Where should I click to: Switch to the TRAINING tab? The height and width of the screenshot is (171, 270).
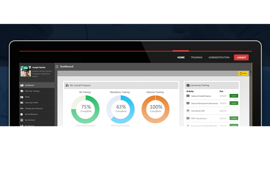196,57
